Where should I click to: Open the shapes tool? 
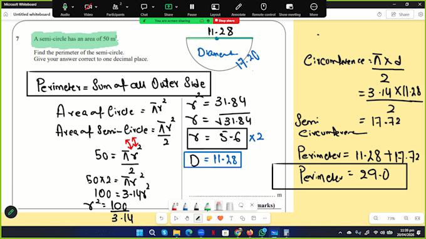(242, 218)
